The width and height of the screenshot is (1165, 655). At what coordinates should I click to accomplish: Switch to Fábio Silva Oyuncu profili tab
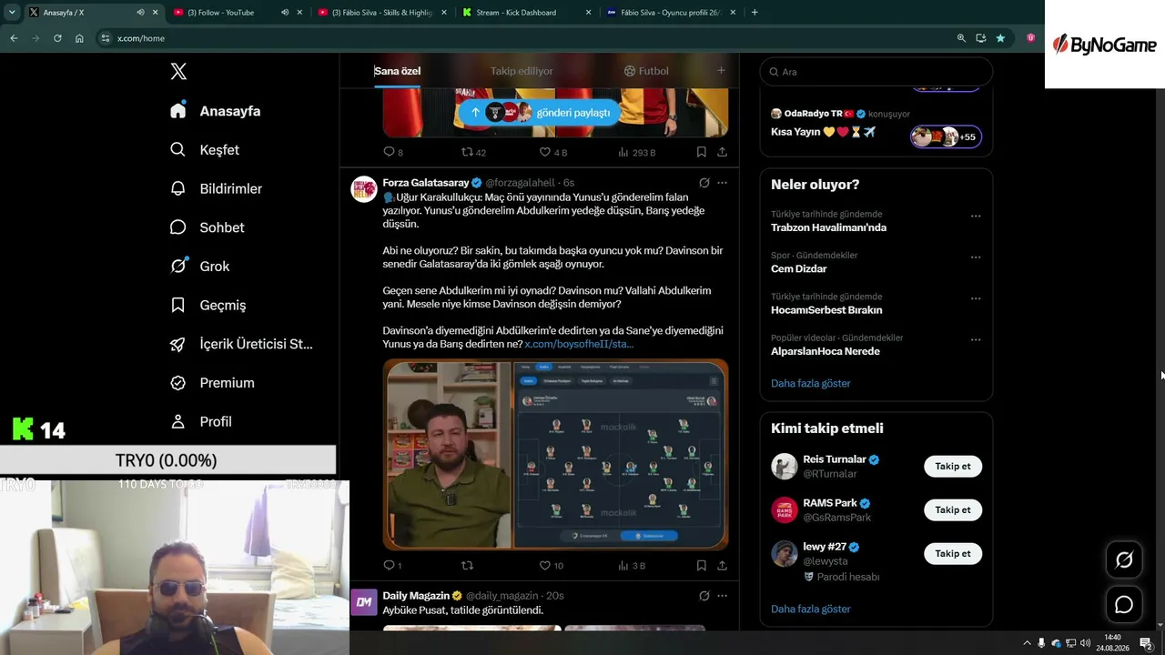pyautogui.click(x=671, y=13)
